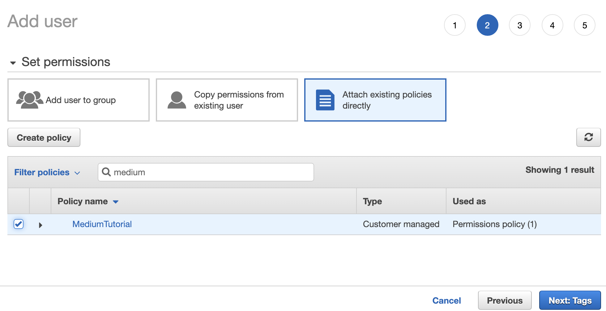
Task: Click the blue policy document icon
Action: [325, 100]
